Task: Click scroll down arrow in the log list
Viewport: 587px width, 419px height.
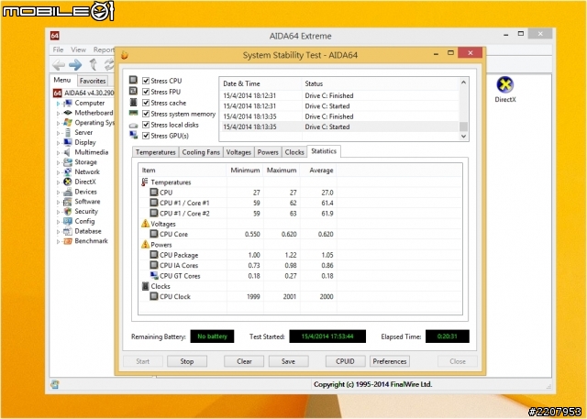Action: tap(463, 137)
